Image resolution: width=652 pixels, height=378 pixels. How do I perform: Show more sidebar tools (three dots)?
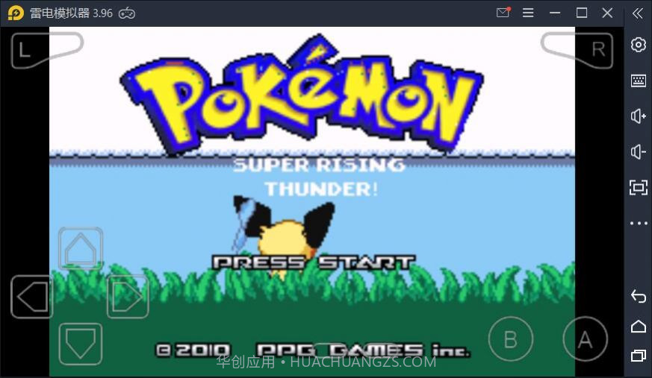click(638, 223)
